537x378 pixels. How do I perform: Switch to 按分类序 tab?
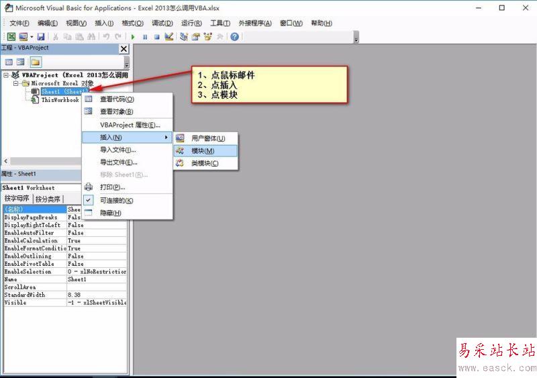coord(48,199)
